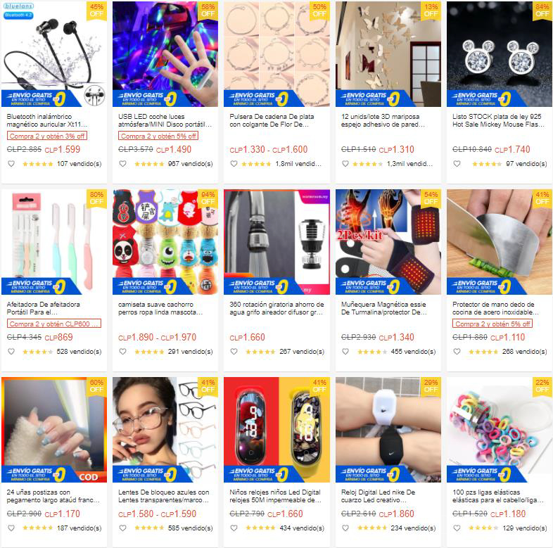553x548 pixels.
Task: Click the Mickey Mouse earrings product image
Action: 500,53
